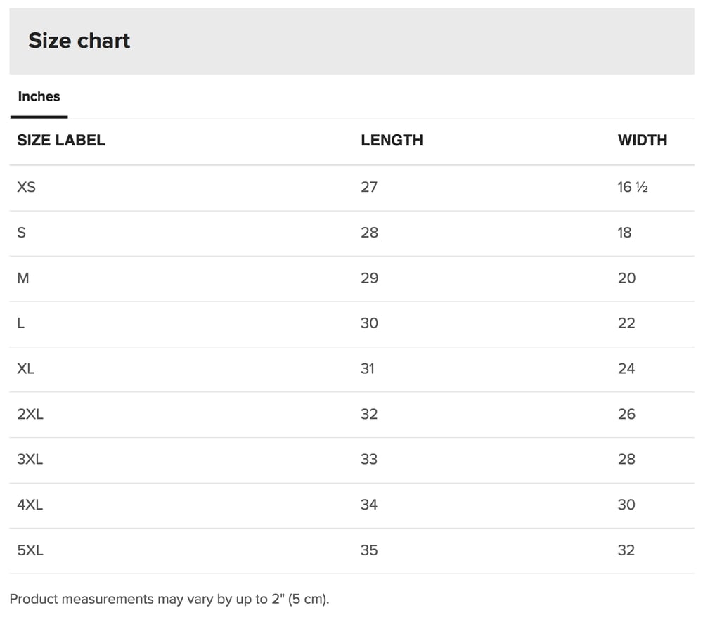
Task: Select the XS size row label
Action: point(27,187)
